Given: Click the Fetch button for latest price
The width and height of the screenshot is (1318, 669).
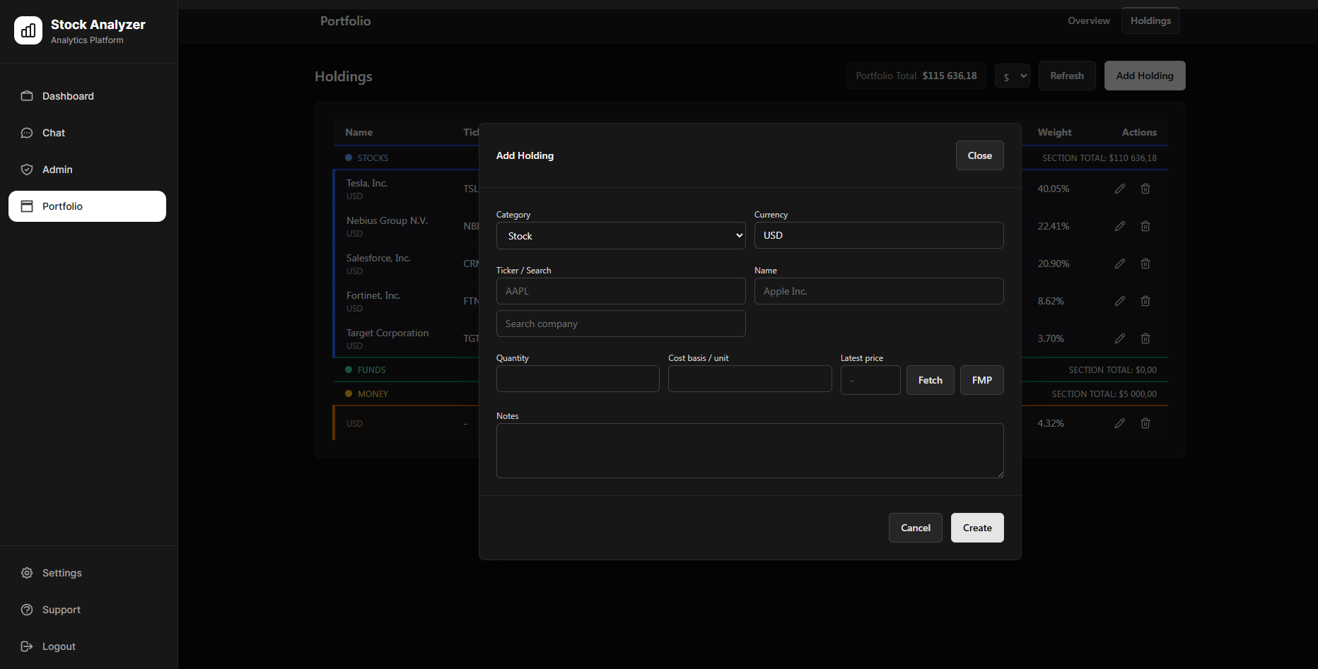Looking at the screenshot, I should (930, 379).
